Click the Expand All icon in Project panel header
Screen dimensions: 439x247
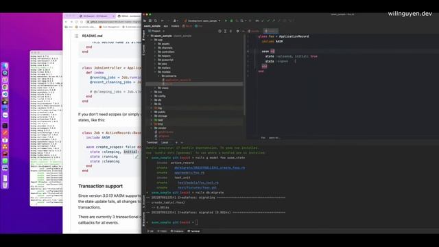(225, 31)
